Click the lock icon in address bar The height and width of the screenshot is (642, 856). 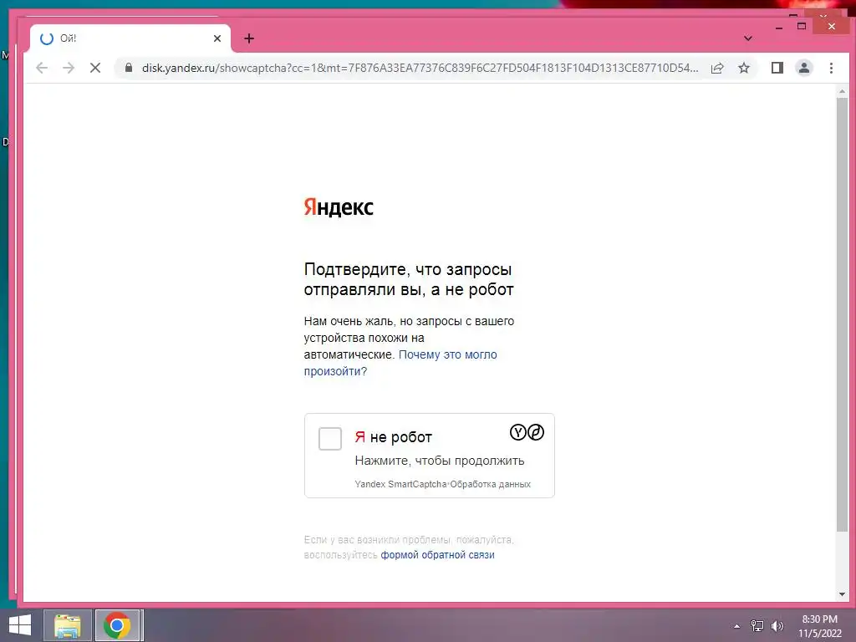129,68
